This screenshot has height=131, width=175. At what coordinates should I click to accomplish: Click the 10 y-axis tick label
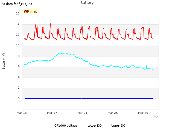[17, 46]
